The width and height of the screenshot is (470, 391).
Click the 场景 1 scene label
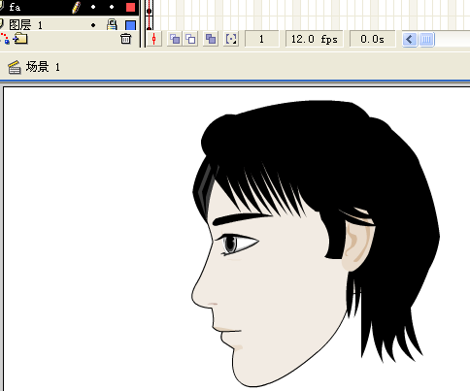point(43,67)
